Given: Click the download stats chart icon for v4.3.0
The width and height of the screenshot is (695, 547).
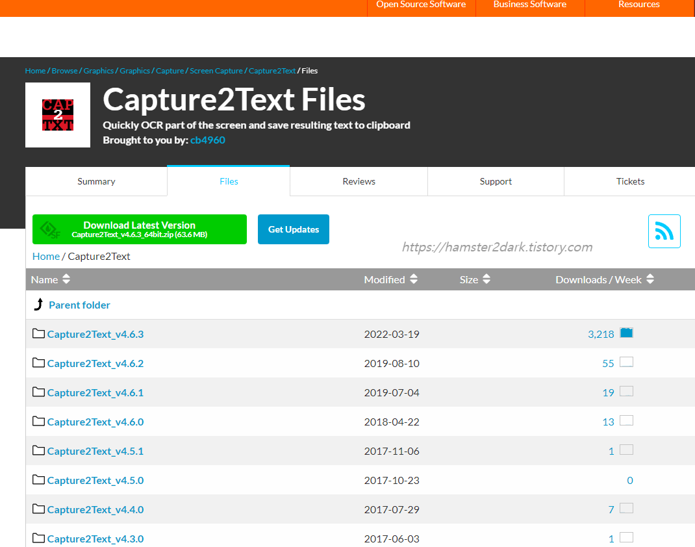Looking at the screenshot, I should tap(626, 538).
